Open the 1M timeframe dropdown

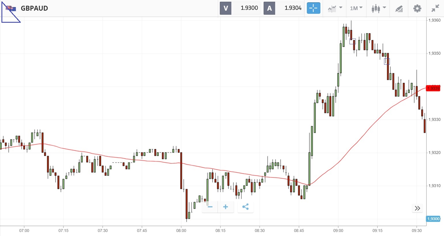click(356, 8)
